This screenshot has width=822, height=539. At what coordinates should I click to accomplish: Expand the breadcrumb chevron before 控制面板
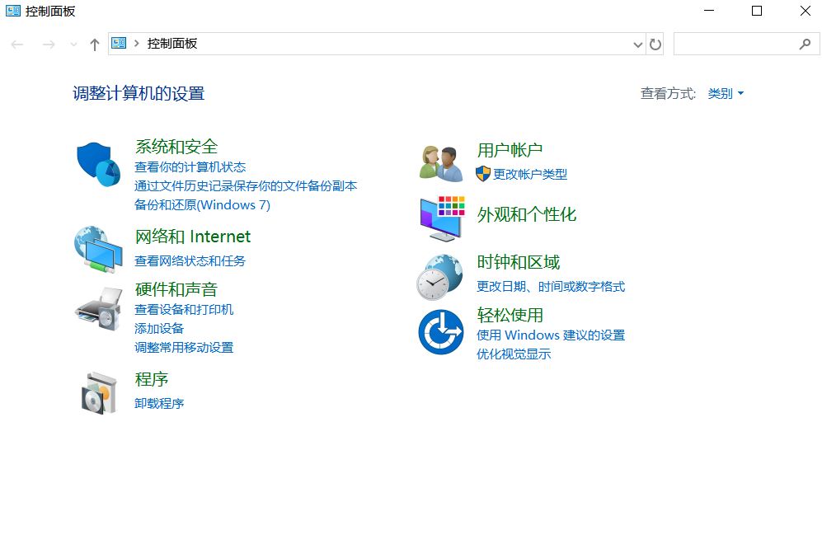point(136,44)
